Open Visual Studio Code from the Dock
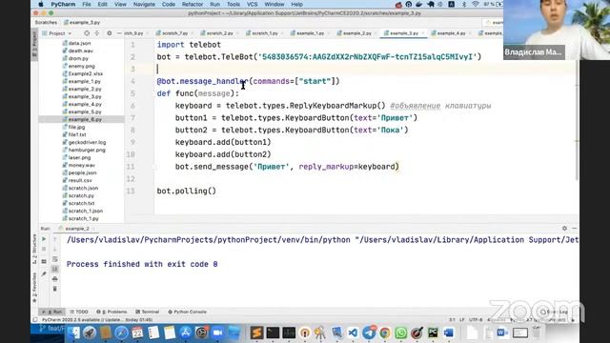 (353, 333)
